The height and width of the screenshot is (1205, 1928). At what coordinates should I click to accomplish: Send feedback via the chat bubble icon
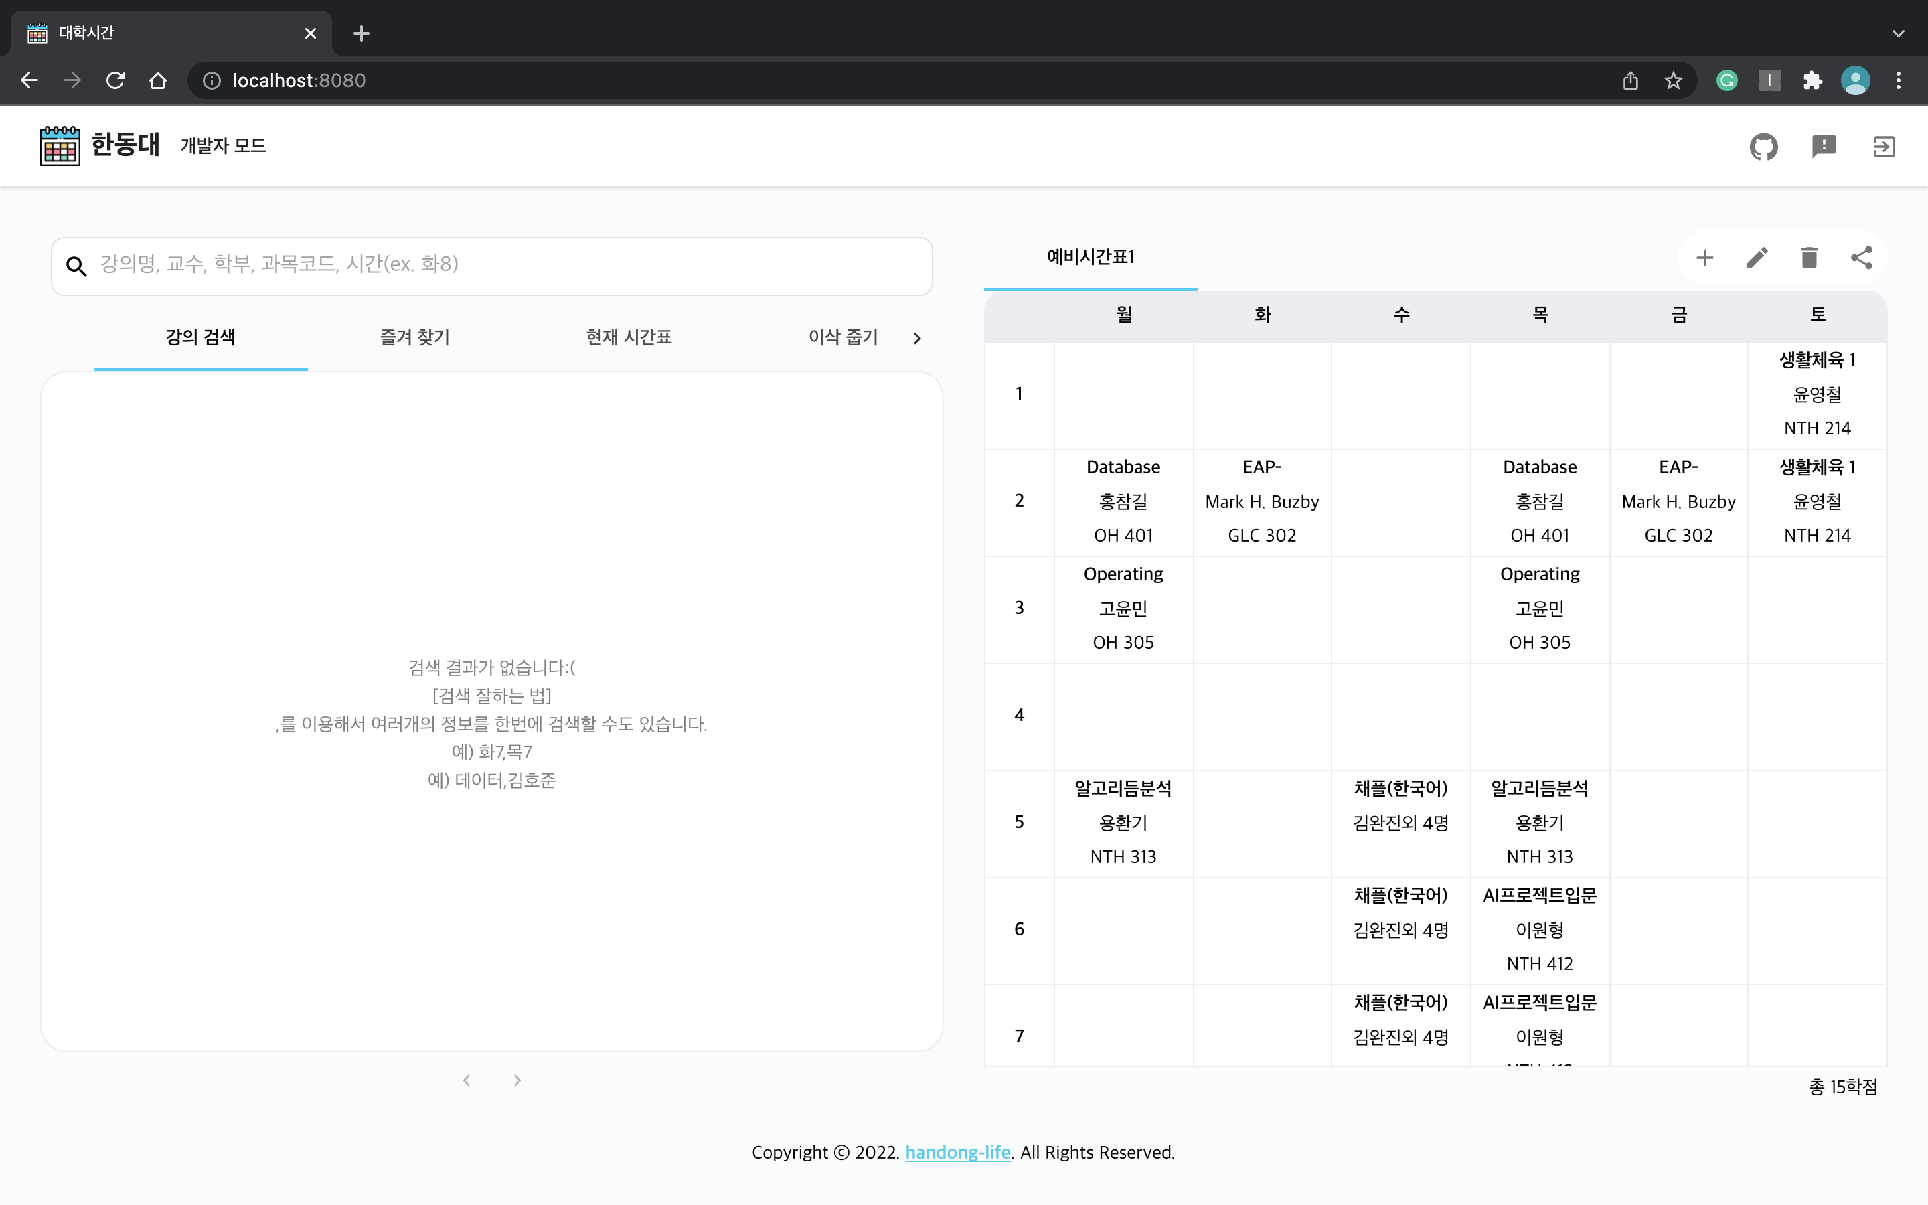[x=1824, y=146]
